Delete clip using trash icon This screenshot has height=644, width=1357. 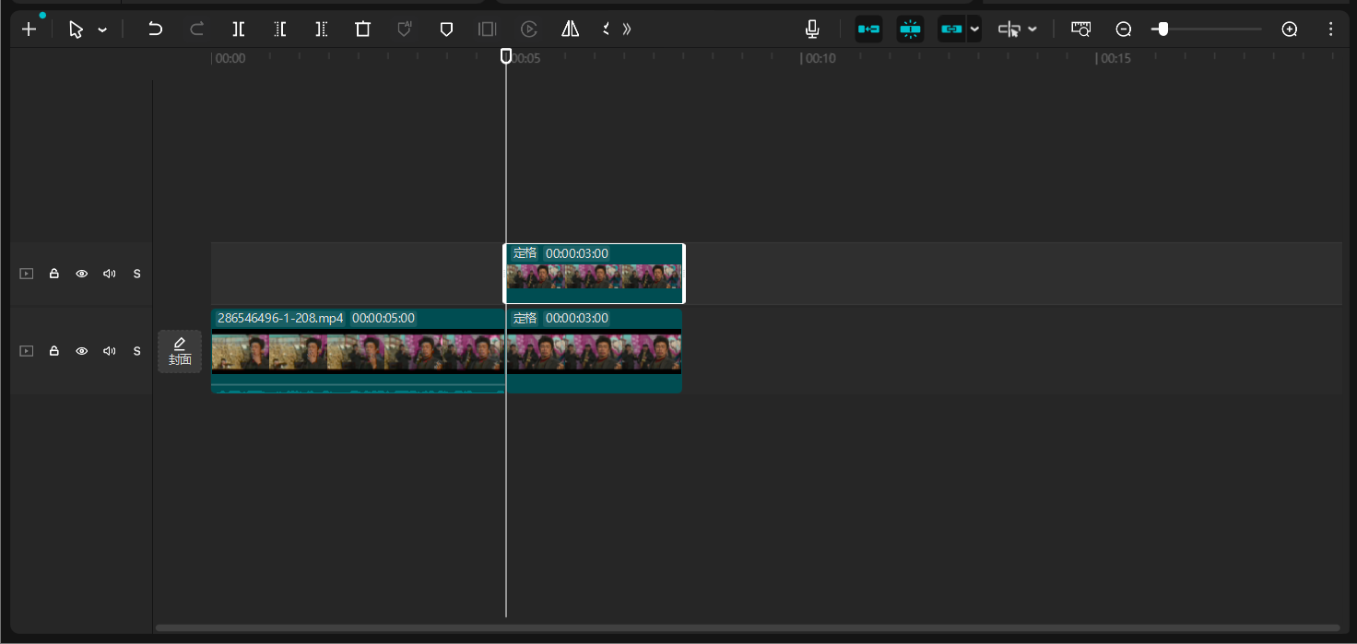363,29
